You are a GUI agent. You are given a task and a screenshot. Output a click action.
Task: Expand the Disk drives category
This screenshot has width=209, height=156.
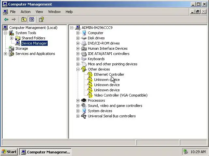tap(78, 38)
